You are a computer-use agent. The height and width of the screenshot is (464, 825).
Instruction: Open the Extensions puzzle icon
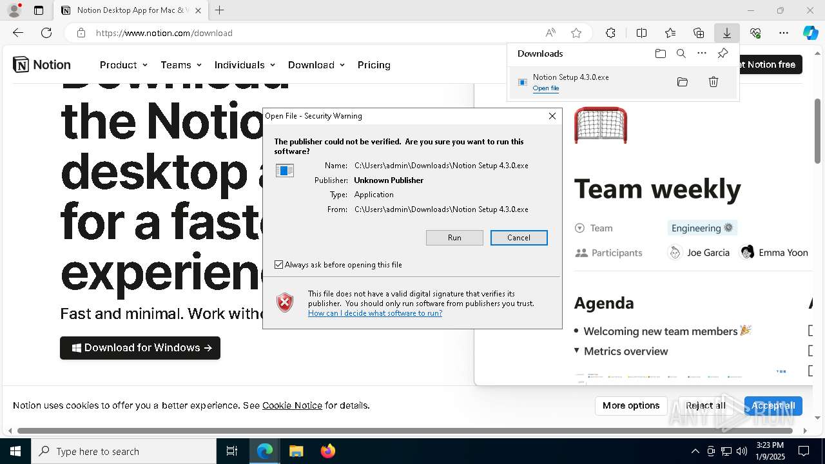(610, 33)
